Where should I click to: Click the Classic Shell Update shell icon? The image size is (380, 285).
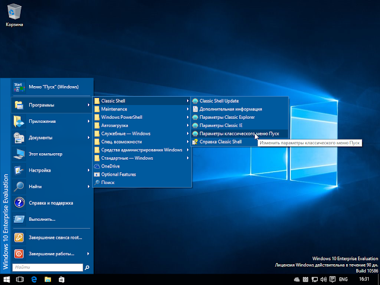[x=195, y=101]
